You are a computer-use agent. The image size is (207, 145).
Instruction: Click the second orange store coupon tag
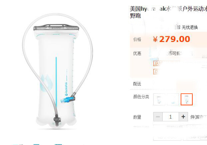point(156,72)
